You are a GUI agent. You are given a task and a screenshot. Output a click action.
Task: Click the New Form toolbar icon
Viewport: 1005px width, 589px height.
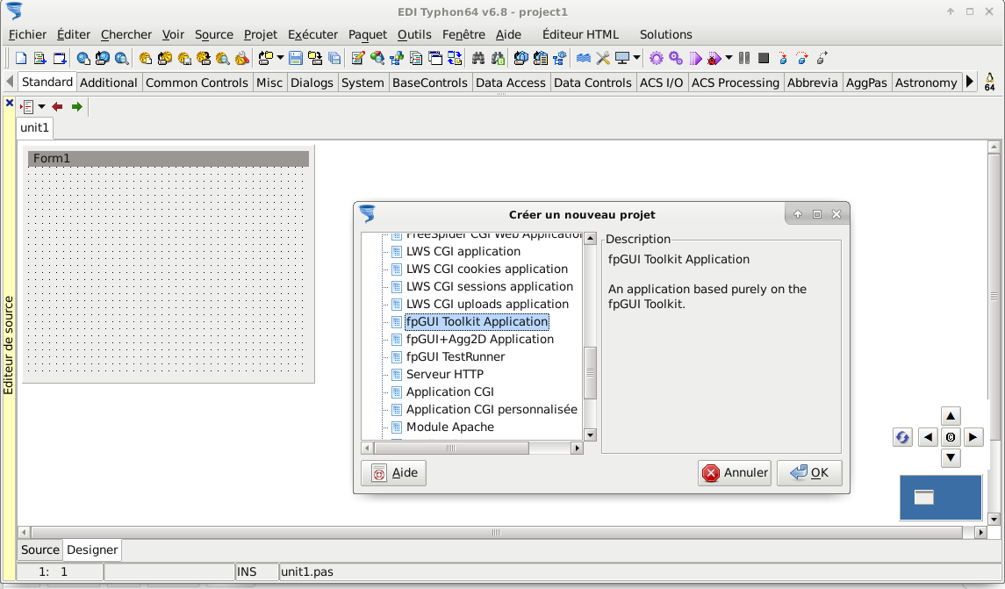pos(60,58)
